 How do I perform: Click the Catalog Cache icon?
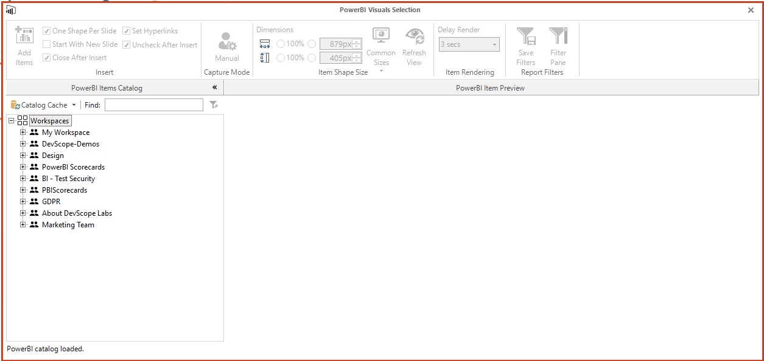pyautogui.click(x=13, y=105)
